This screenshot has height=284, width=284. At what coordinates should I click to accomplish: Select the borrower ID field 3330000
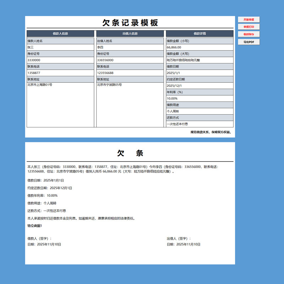[x=60, y=60]
